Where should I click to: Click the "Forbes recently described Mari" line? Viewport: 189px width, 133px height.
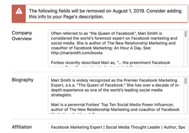tap(110, 63)
